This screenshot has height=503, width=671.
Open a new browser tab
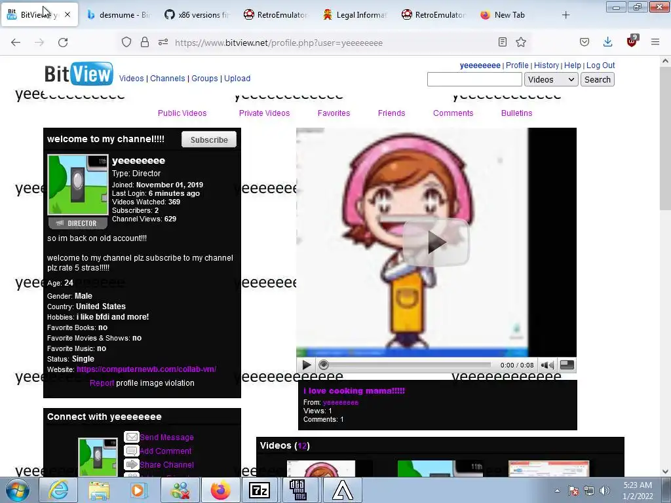click(566, 15)
